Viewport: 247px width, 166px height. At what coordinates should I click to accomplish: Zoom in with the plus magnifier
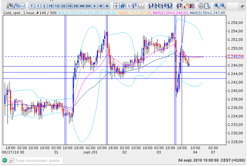pos(217,6)
